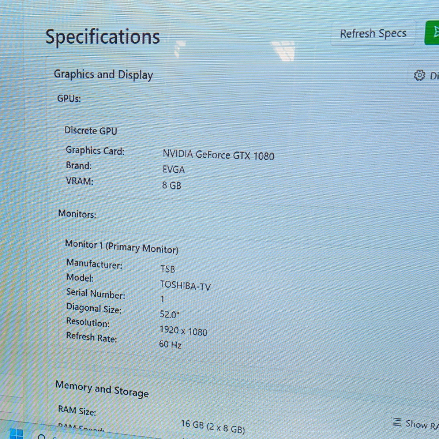Viewport: 439px width, 439px height.
Task: Click the VRAM: label
Action: coord(79,181)
